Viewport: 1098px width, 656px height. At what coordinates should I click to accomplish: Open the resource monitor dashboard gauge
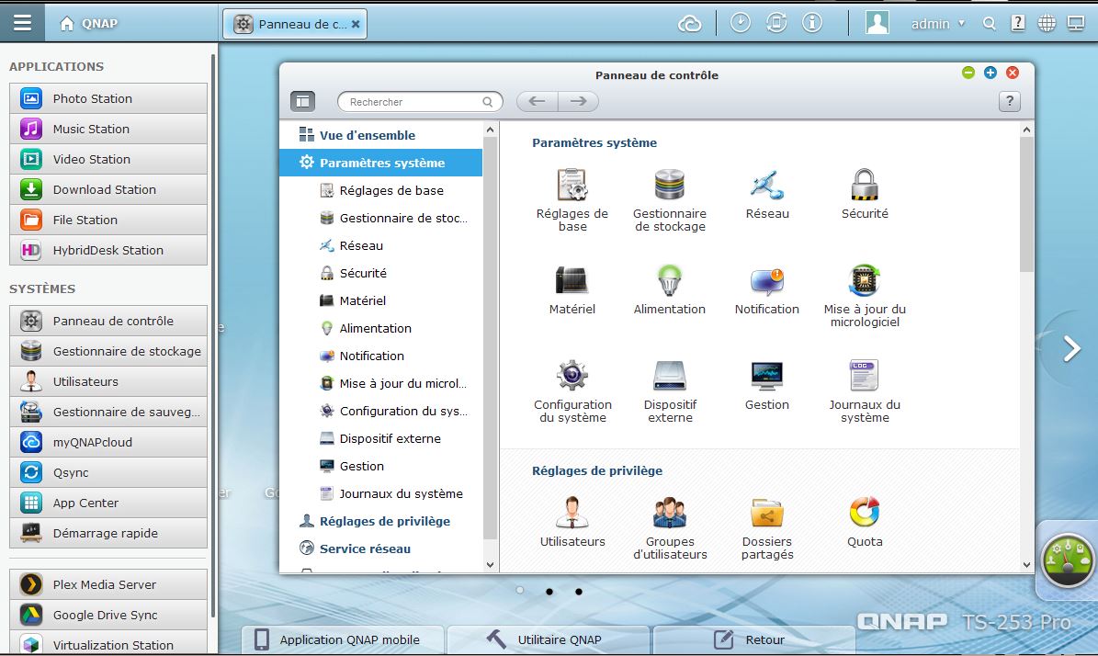point(1068,560)
